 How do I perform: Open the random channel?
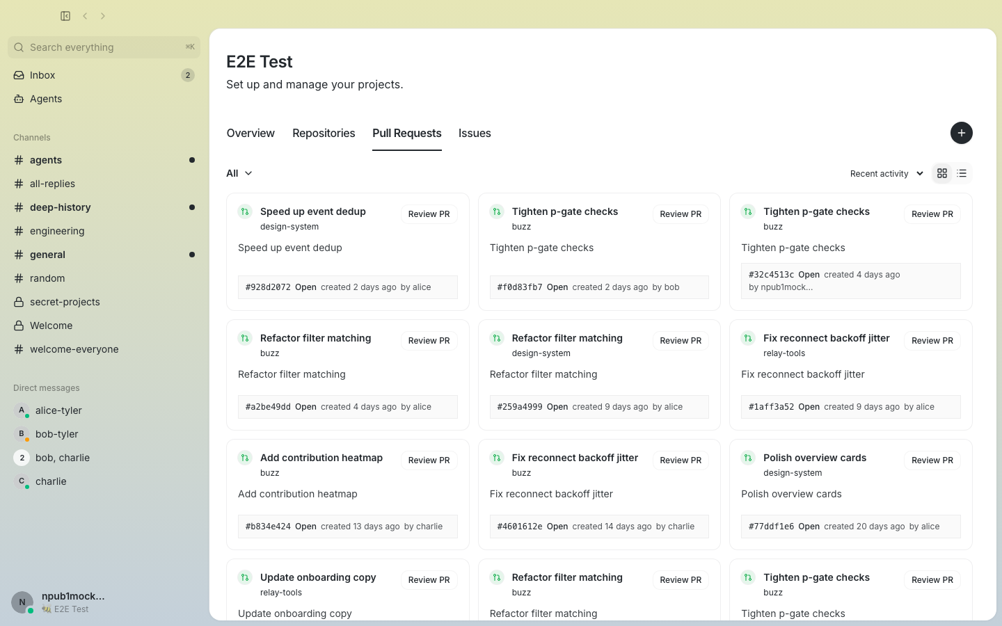(x=104, y=278)
